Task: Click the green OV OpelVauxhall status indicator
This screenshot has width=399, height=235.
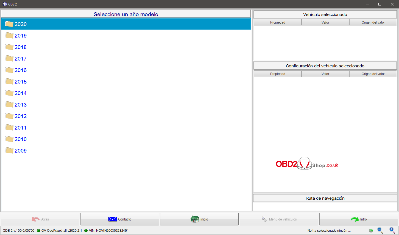Action: [x=38, y=231]
